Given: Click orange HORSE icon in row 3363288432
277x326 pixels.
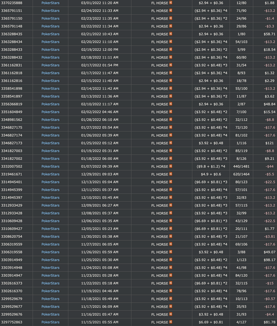Looking at the screenshot, I should click(x=171, y=57).
